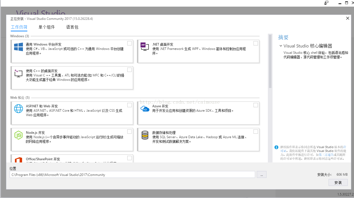Click the .NET desktop development icon
This screenshot has height=198, width=354.
click(x=145, y=47)
